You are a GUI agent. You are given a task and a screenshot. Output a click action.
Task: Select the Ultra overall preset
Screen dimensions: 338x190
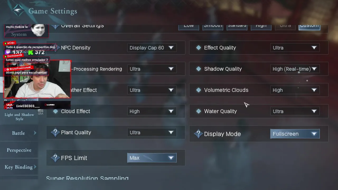coord(285,27)
